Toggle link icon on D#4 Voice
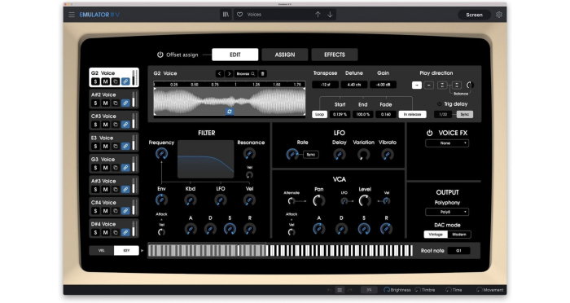Image resolution: width=570 pixels, height=303 pixels. click(125, 232)
